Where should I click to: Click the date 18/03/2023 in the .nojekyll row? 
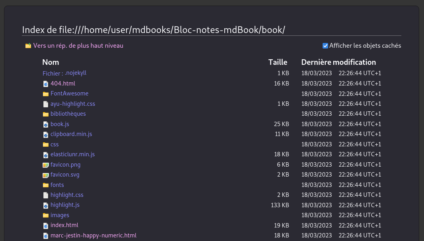point(317,73)
